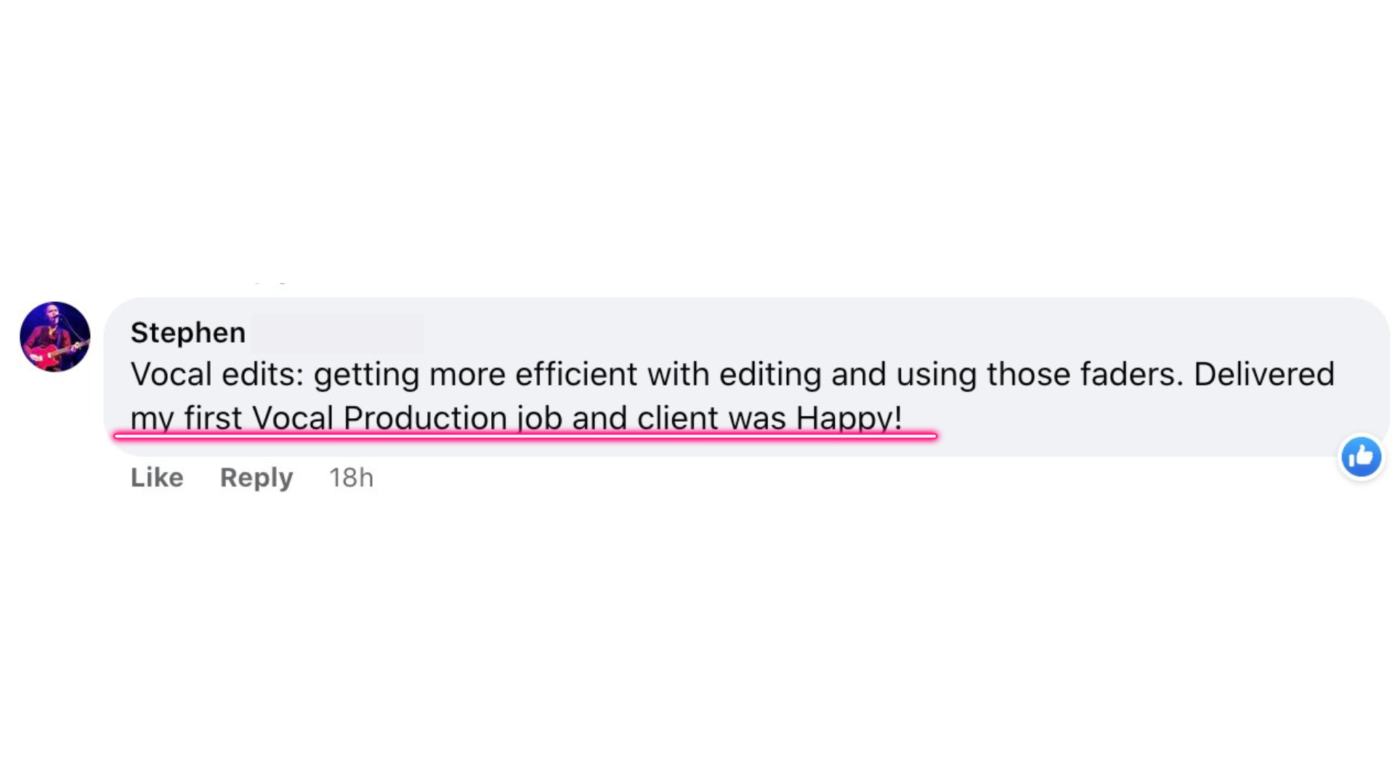Click the word "Delivered" in the comment
Viewport: 1395px width, 784px height.
(x=1264, y=375)
